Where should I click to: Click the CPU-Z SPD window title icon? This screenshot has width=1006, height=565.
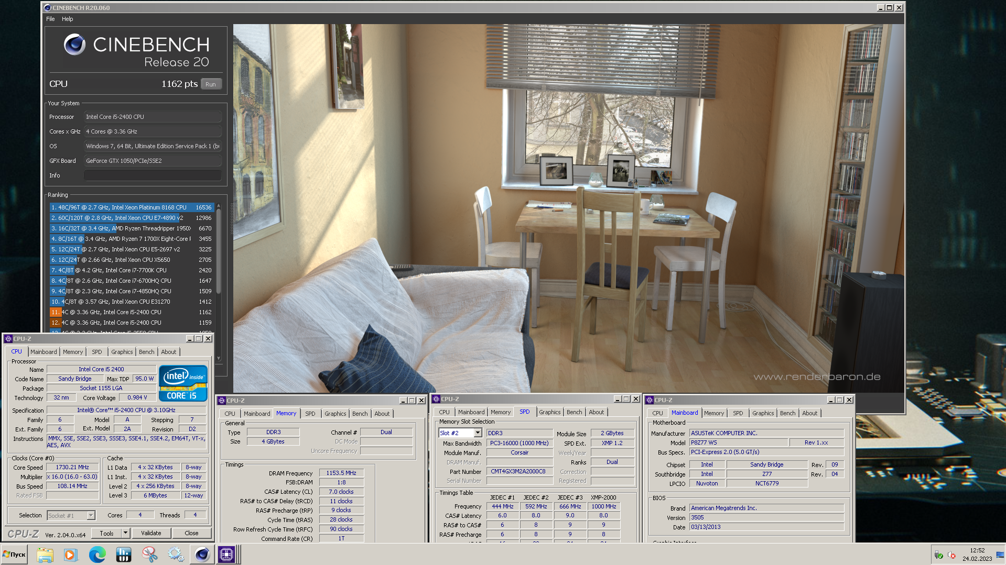(436, 399)
